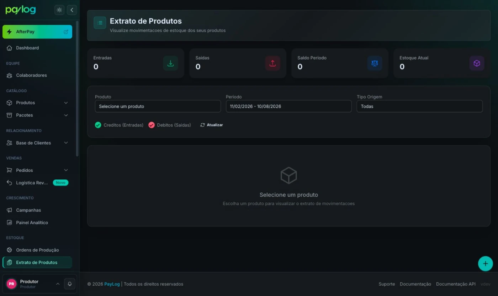
Task: Click the Atualizar button
Action: coord(212,125)
